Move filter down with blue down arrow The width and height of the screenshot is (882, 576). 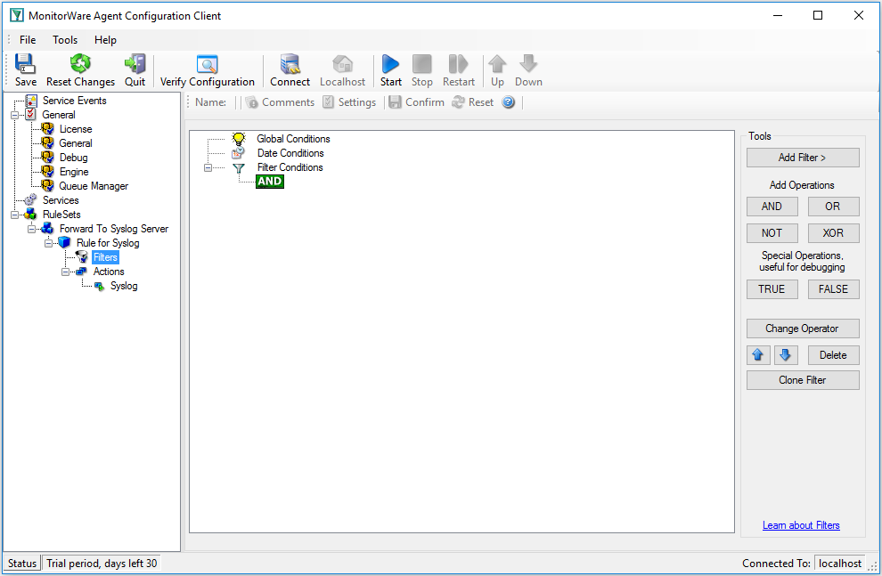tap(785, 355)
